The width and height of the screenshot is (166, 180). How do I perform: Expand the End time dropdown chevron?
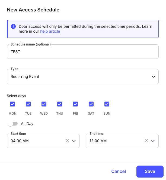click(153, 141)
